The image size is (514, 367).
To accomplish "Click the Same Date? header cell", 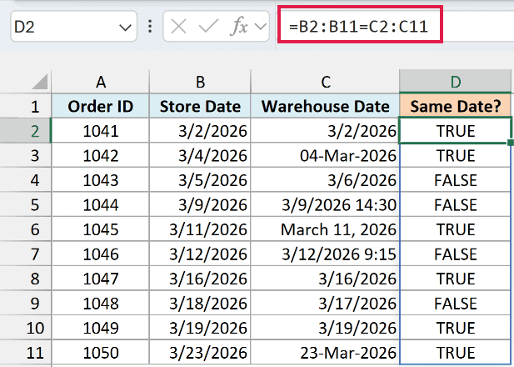I will 456,107.
